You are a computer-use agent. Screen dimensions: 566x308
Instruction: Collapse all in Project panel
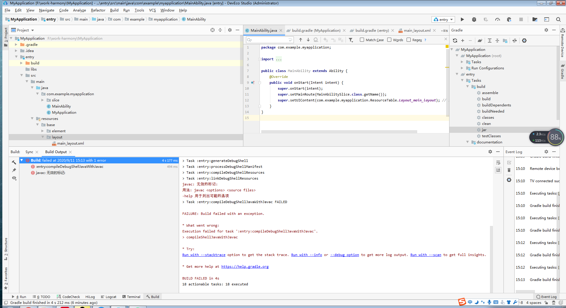pyautogui.click(x=220, y=30)
